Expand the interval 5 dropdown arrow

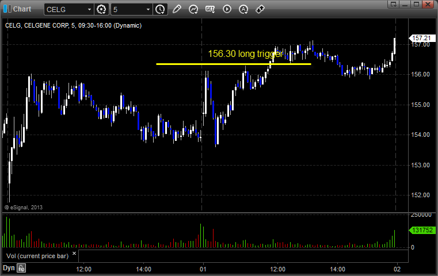coord(148,10)
